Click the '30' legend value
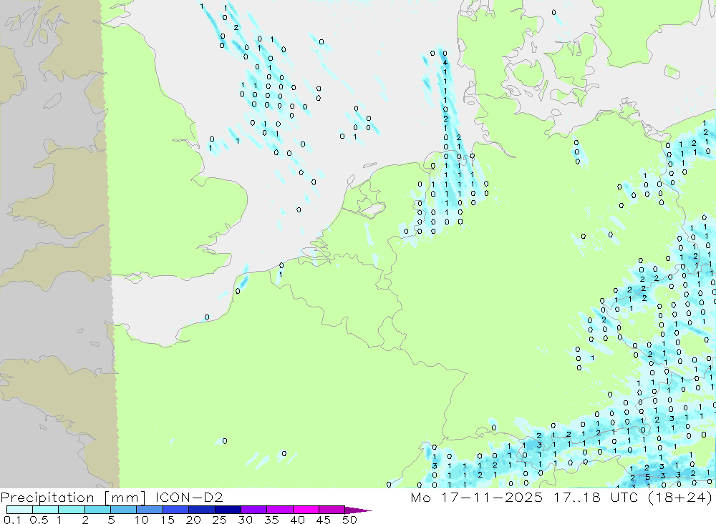 point(245,520)
